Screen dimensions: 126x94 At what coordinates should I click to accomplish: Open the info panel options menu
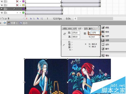coord(99,29)
